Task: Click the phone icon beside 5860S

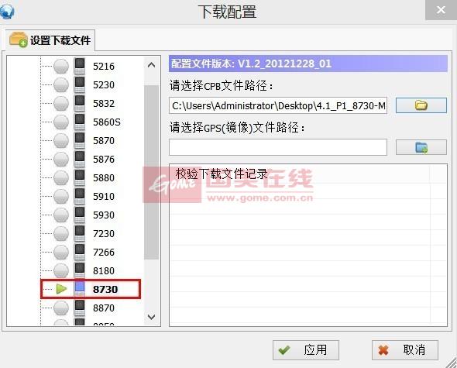Action: coord(79,122)
